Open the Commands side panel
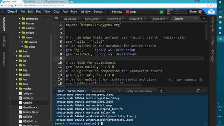The width and height of the screenshot is (224, 126). 4,59
